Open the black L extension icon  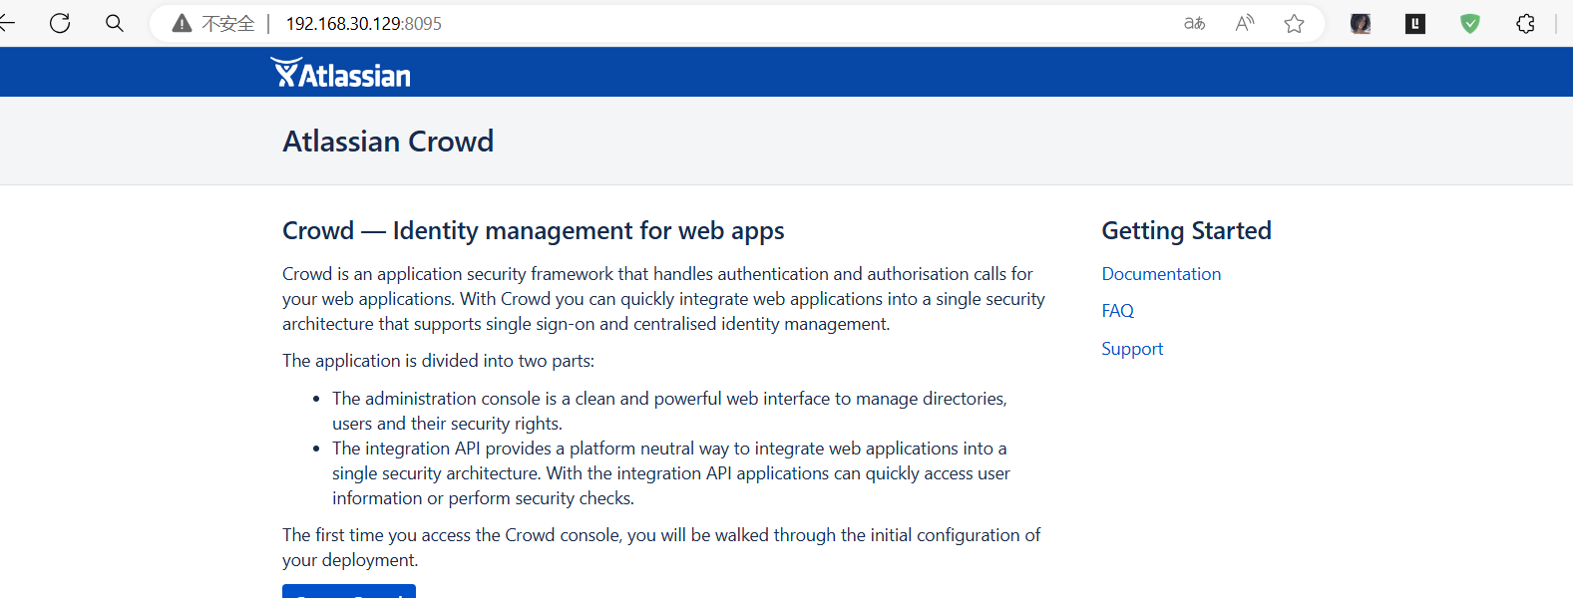pyautogui.click(x=1415, y=24)
